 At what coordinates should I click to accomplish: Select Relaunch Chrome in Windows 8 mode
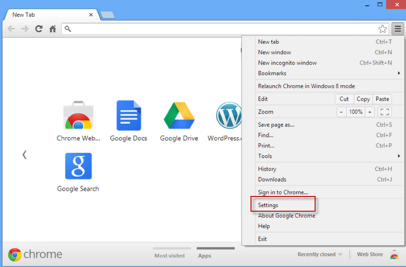(329, 86)
